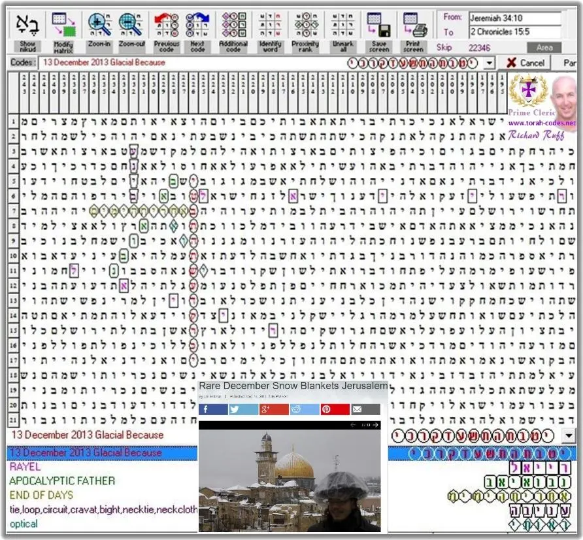Save the screen with the floppy icon
Viewport: 583px width, 540px height.
(378, 25)
